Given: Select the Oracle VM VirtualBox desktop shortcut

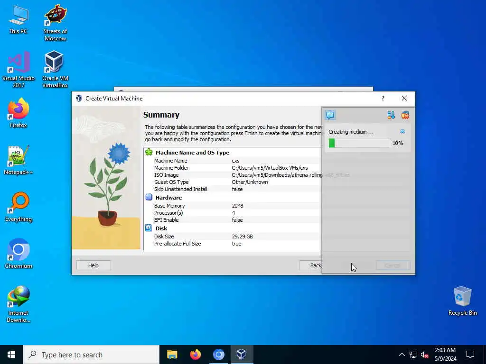Looking at the screenshot, I should [x=55, y=70].
